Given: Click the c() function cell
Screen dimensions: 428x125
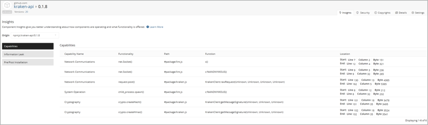Looking at the screenshot, I should (207, 62).
